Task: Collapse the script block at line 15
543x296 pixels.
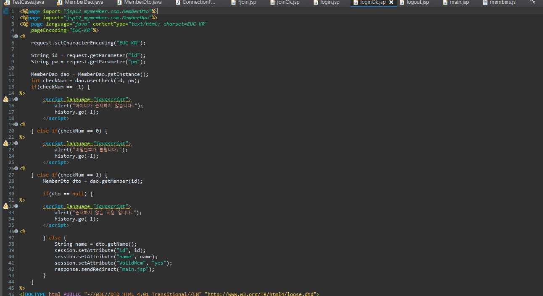Action: [x=16, y=99]
